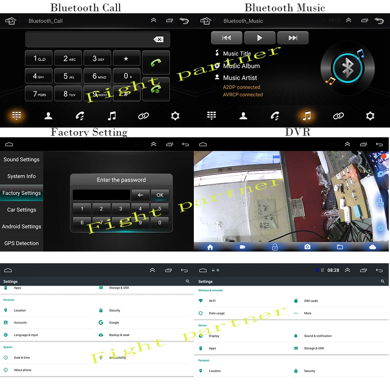This screenshot has height=390, width=390.
Task: Go back from Bluetooth_Call screen
Action: [x=184, y=21]
